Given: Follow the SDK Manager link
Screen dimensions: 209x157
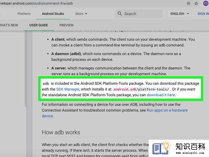Looking at the screenshot, I should point(68,89).
